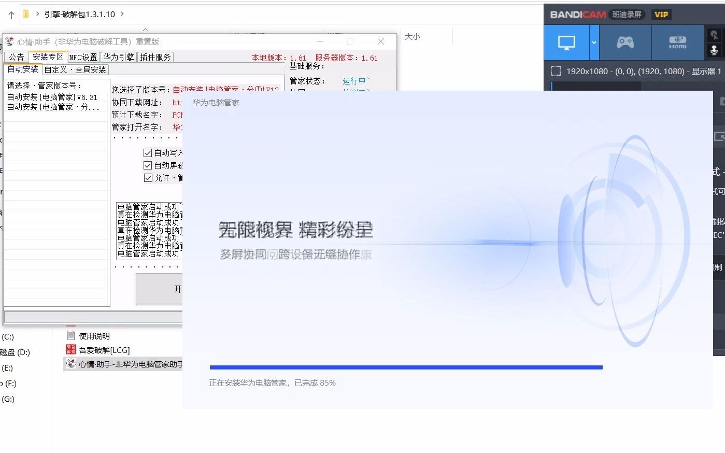725x453 pixels.
Task: Click the 管家状态 label
Action: point(307,81)
